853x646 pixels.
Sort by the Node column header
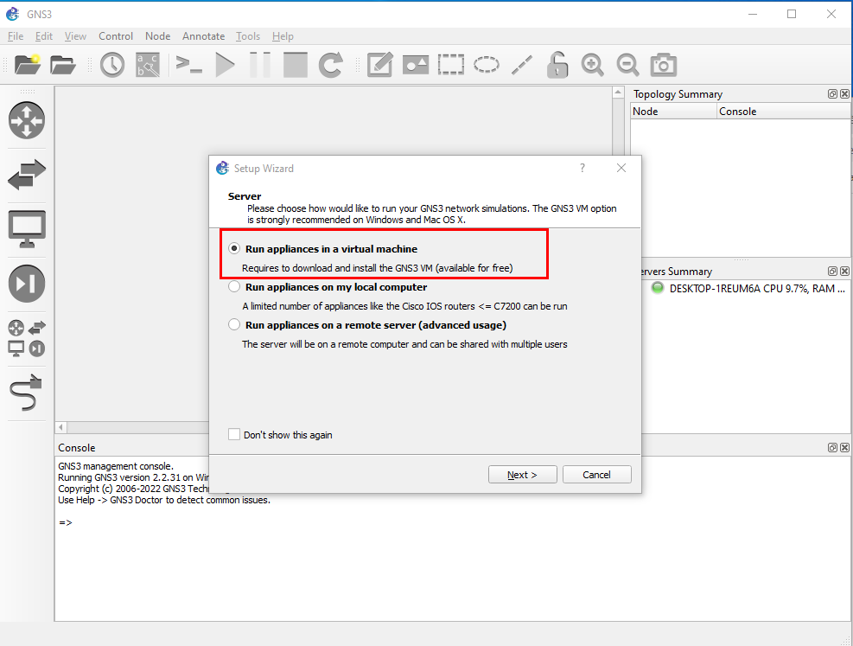pyautogui.click(x=673, y=111)
